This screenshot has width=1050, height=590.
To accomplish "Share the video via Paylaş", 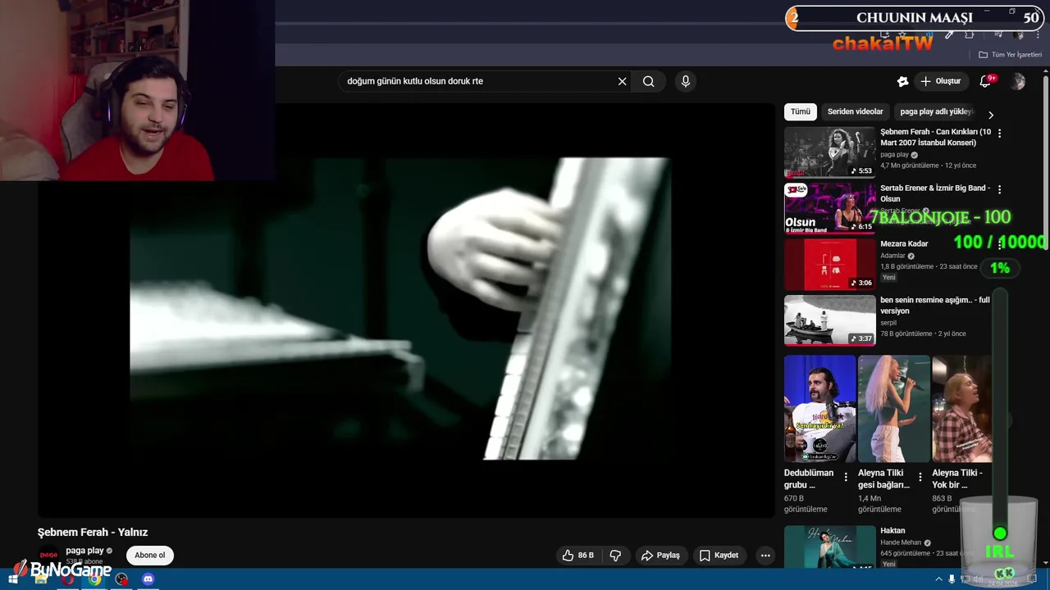I will coord(661,556).
